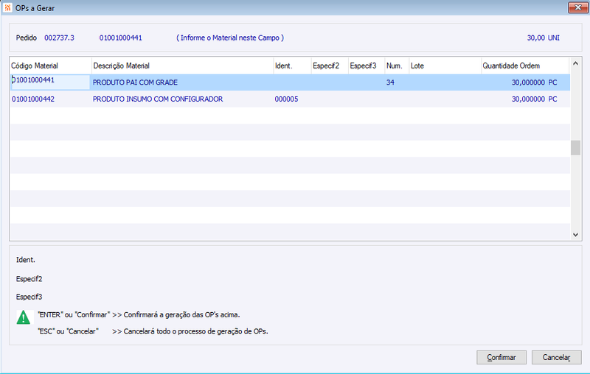Image resolution: width=590 pixels, height=374 pixels.
Task: Click Pedido number 002737.3
Action: coord(59,38)
